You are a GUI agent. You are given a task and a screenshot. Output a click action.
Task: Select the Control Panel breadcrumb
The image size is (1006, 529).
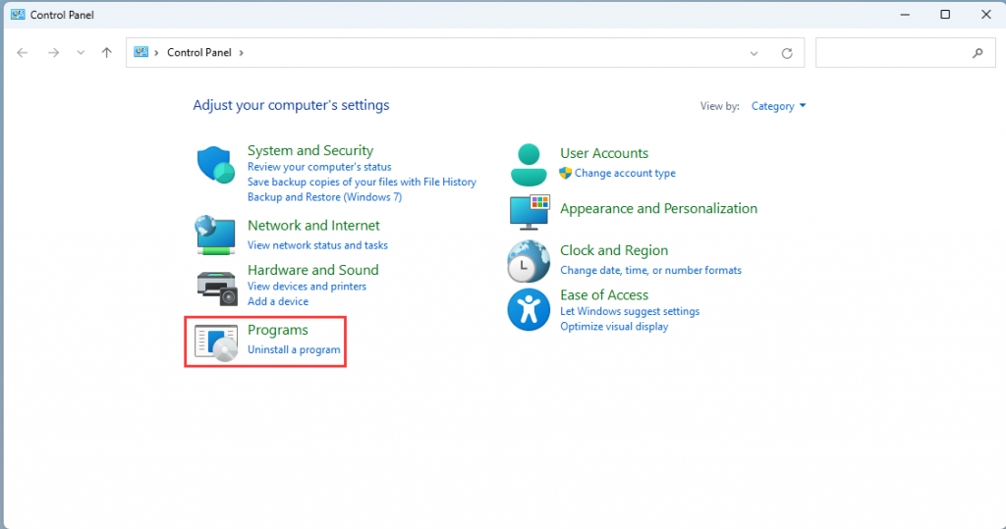pos(198,53)
